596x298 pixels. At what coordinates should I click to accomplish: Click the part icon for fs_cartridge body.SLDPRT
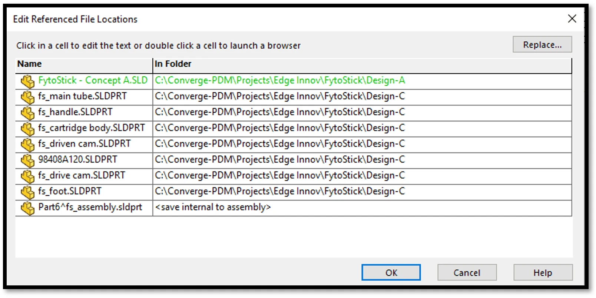coord(27,129)
